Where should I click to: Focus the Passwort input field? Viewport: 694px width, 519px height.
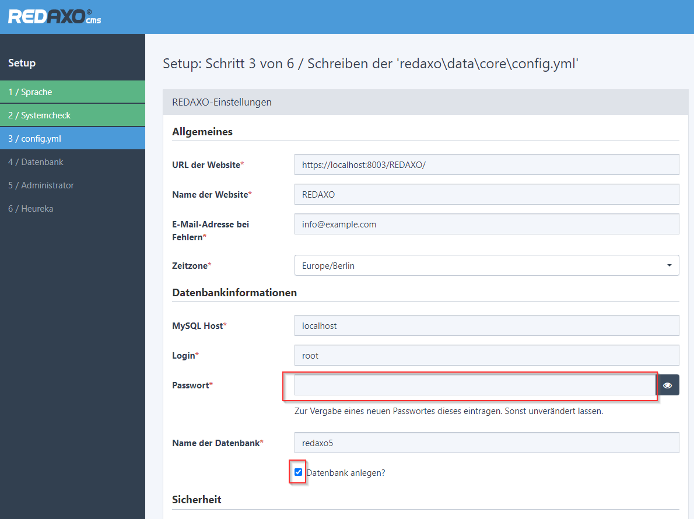(x=475, y=385)
